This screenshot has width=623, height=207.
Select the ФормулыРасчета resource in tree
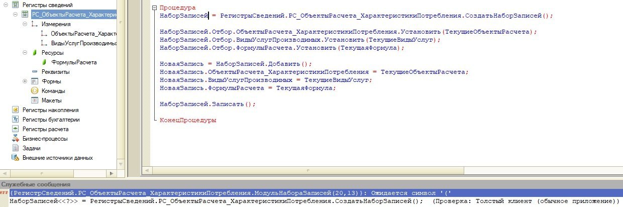pos(74,62)
